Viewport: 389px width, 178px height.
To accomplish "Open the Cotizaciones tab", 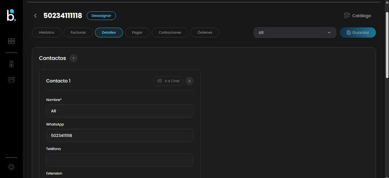I will [x=170, y=33].
